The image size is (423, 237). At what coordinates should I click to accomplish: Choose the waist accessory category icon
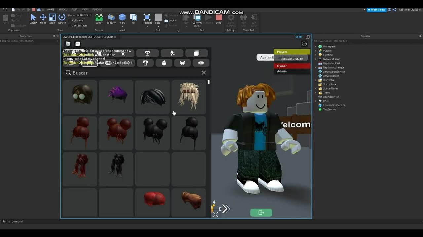tap(201, 63)
